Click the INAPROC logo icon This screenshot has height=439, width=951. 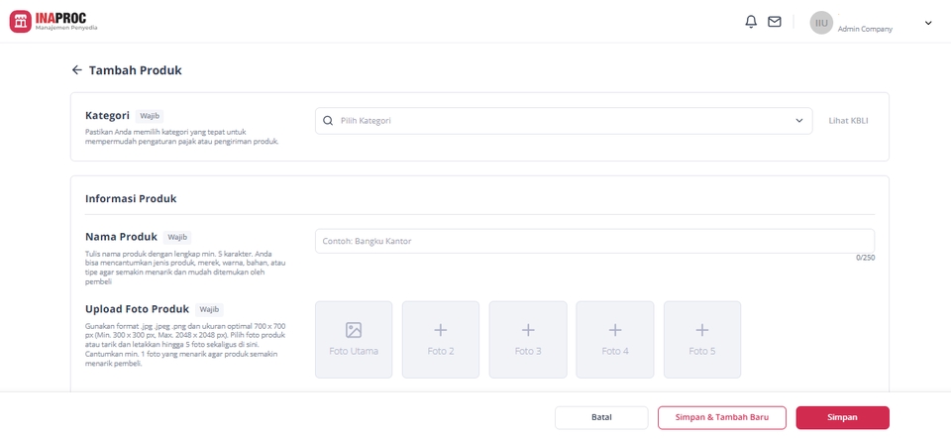(20, 22)
